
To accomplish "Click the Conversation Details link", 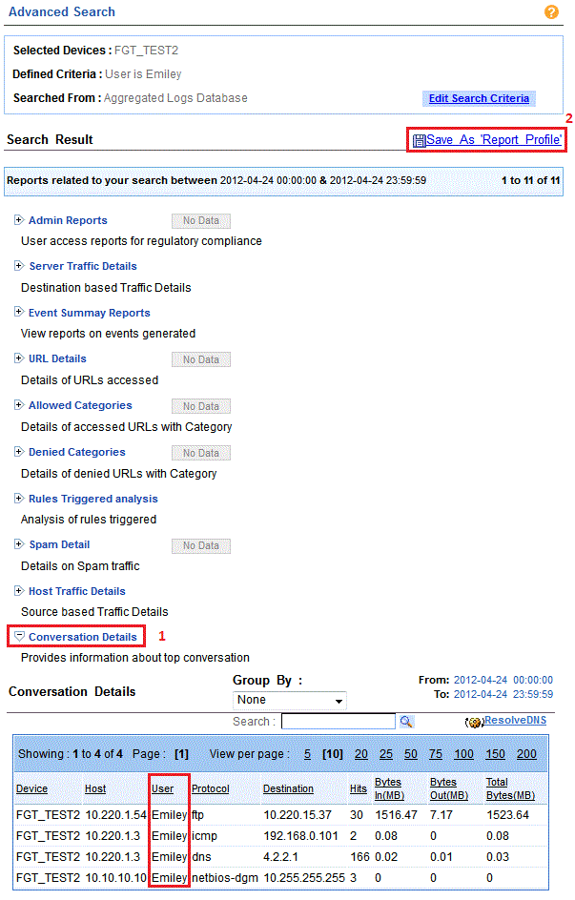I will coord(83,637).
